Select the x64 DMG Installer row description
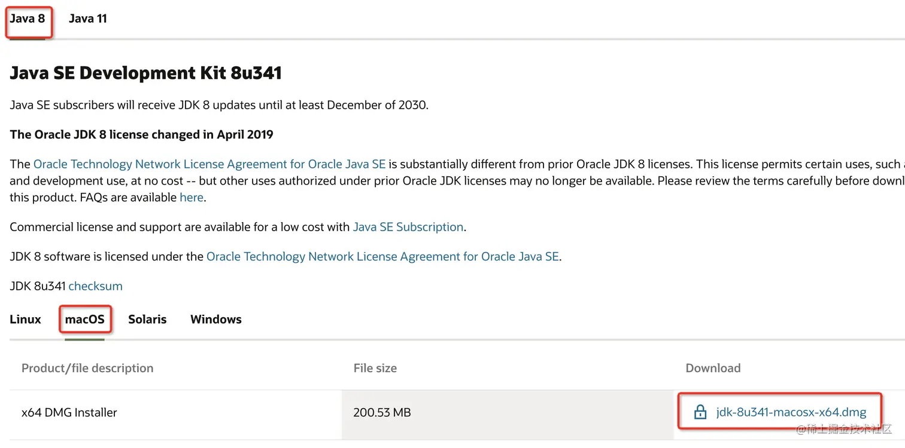 (69, 412)
